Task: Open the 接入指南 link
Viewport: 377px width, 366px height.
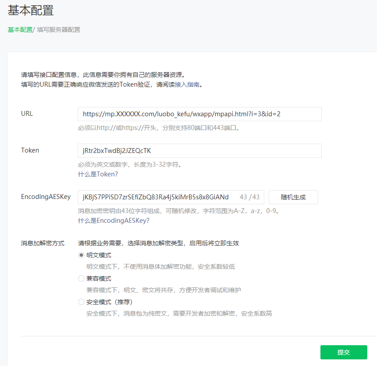Action: [187, 84]
